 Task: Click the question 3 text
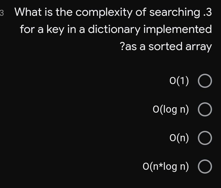point(114,29)
